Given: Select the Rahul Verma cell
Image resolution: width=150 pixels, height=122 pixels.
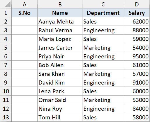Looking at the screenshot, I should click(x=60, y=30).
